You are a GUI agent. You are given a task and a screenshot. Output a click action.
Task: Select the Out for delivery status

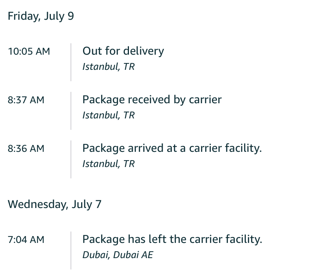tap(123, 51)
